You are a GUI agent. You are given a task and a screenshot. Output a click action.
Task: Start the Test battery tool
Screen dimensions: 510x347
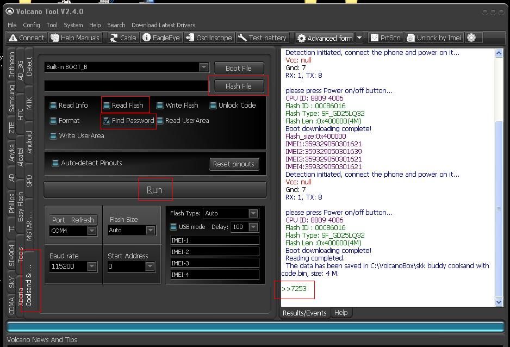(x=263, y=38)
